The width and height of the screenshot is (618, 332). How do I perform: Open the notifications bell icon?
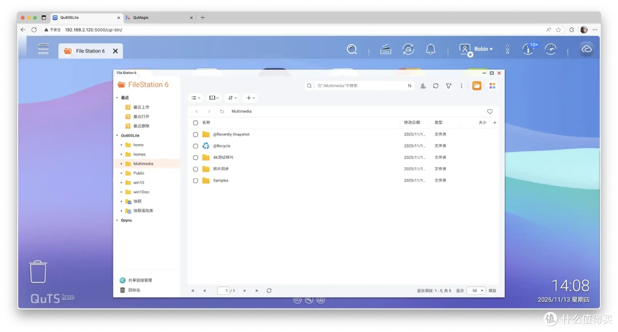coord(431,49)
